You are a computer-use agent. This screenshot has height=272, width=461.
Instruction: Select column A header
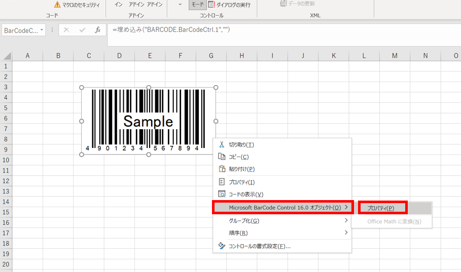pos(27,56)
